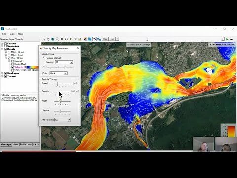Click the Velocity layer color ramp
Viewport: 237px width, 178px height.
32,67
